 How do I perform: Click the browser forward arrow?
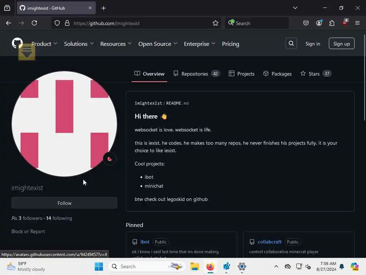click(21, 23)
